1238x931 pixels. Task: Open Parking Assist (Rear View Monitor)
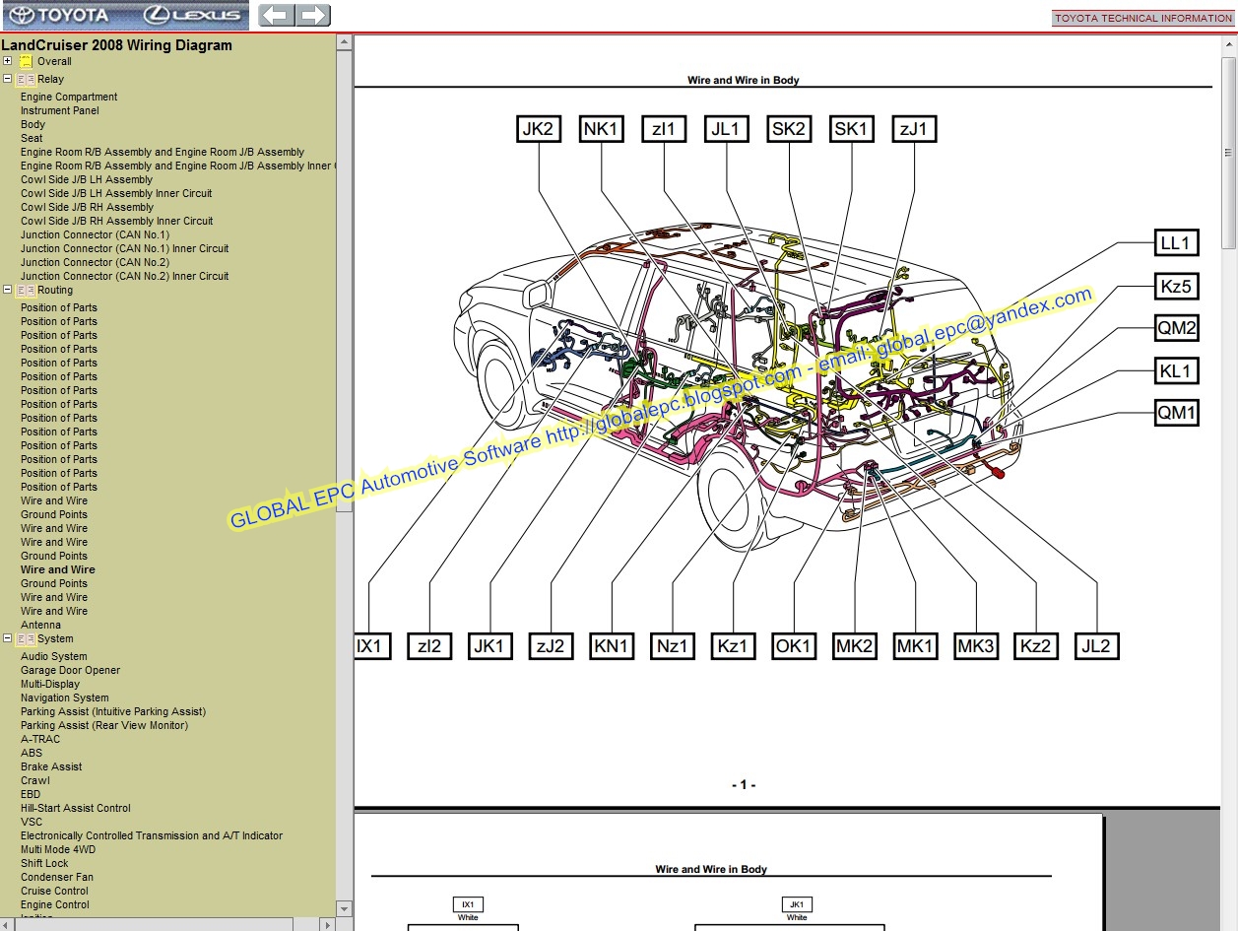click(104, 725)
